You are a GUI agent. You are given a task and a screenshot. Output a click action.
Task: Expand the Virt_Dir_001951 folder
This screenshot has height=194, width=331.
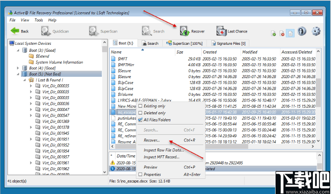click(x=31, y=139)
